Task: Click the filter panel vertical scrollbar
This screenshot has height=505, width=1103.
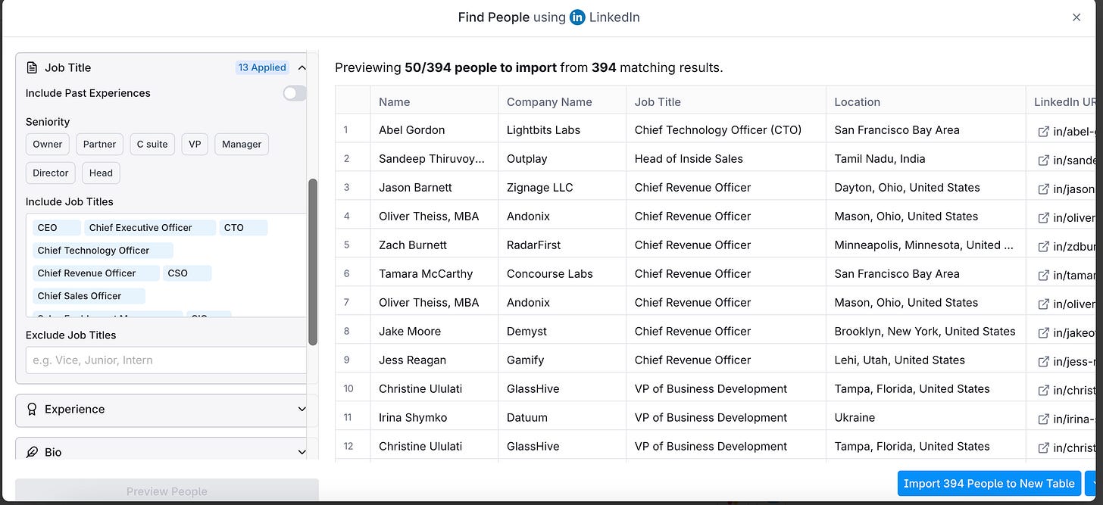Action: (313, 262)
